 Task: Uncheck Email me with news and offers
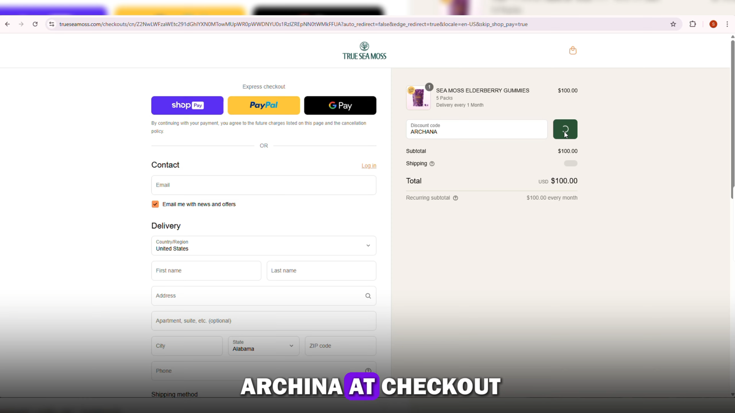tap(155, 204)
